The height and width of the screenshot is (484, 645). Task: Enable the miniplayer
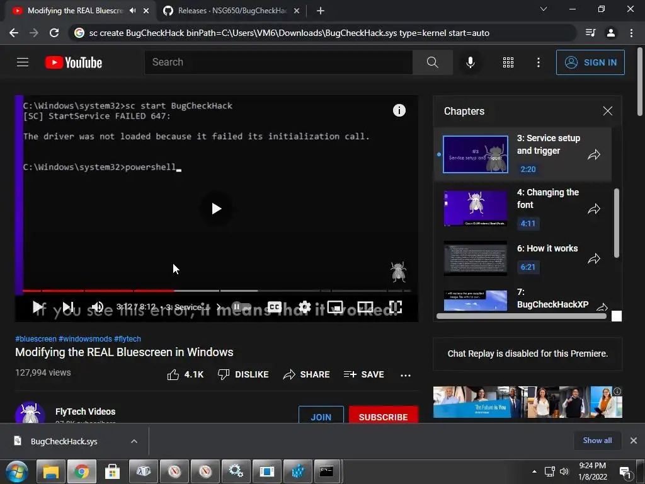tap(335, 307)
